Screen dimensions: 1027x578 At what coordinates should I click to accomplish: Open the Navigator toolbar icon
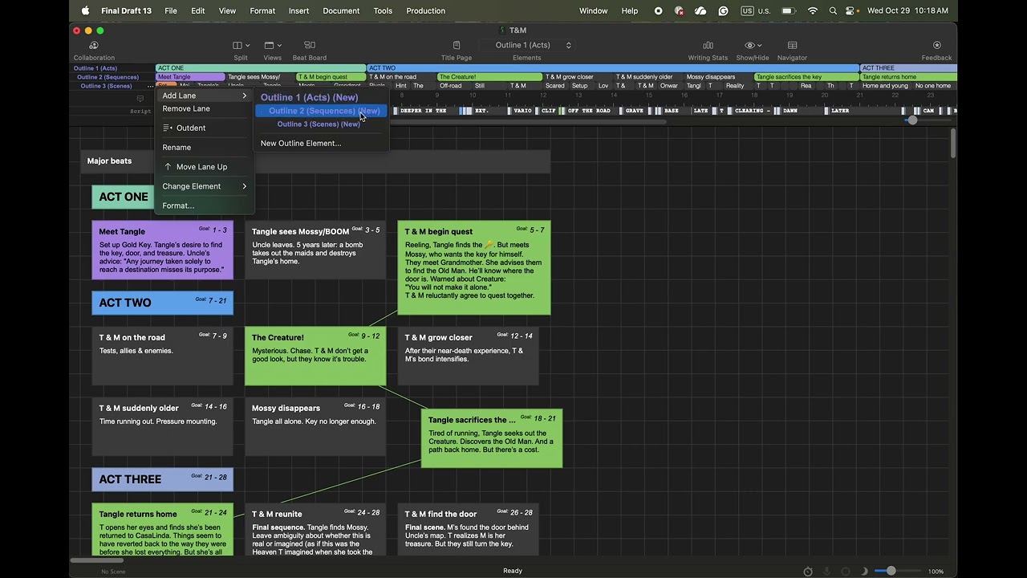tap(792, 46)
